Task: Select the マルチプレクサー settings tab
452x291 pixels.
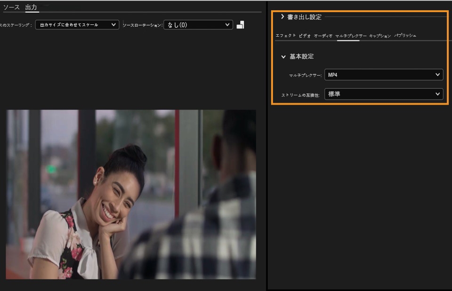Action: coord(351,36)
